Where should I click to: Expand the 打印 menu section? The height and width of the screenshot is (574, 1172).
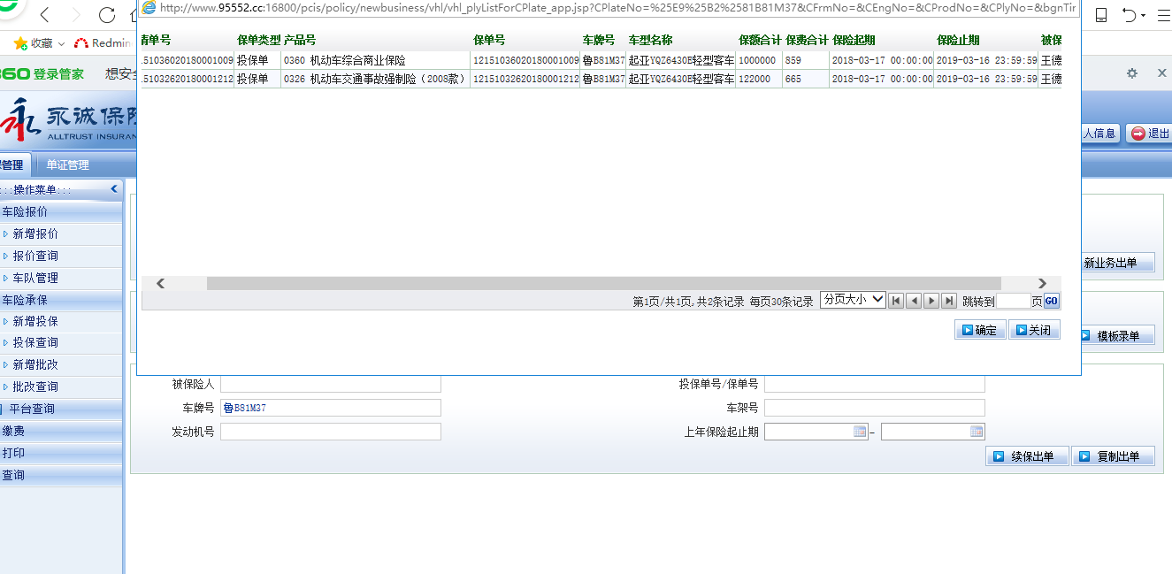point(61,453)
